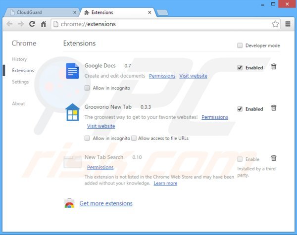Check Allow access to file URLs
The width and height of the screenshot is (297, 235).
point(134,138)
